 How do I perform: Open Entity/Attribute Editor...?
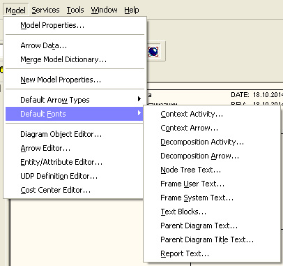click(x=75, y=162)
